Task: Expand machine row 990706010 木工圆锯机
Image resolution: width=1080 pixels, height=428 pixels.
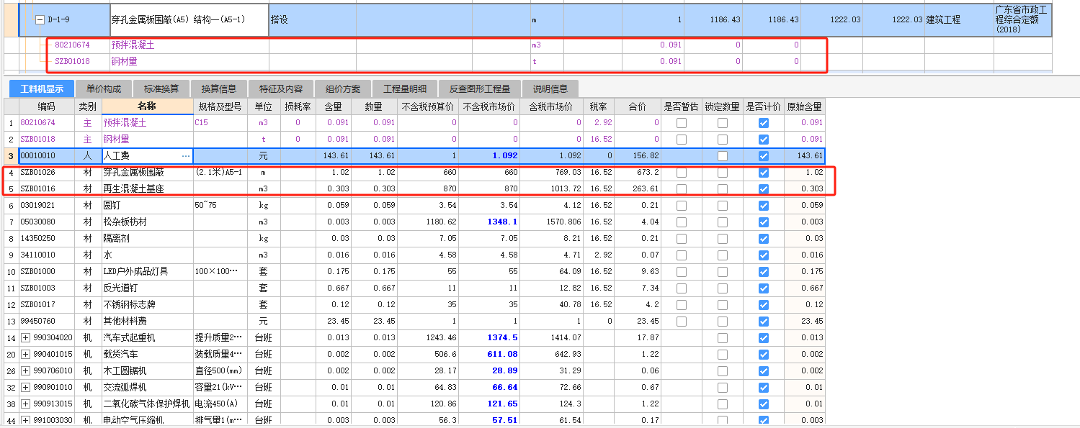Action: [x=26, y=370]
